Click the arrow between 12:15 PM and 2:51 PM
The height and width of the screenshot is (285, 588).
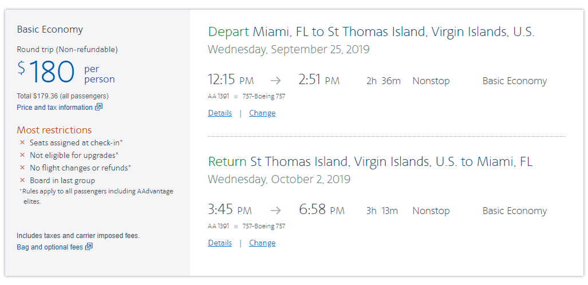[x=275, y=81]
